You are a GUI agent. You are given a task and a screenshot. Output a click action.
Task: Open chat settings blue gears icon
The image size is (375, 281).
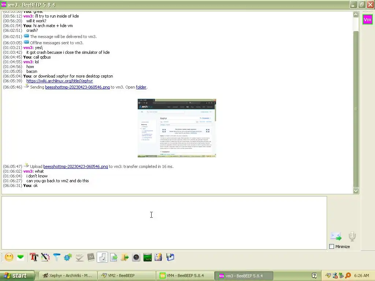pyautogui.click(x=68, y=257)
